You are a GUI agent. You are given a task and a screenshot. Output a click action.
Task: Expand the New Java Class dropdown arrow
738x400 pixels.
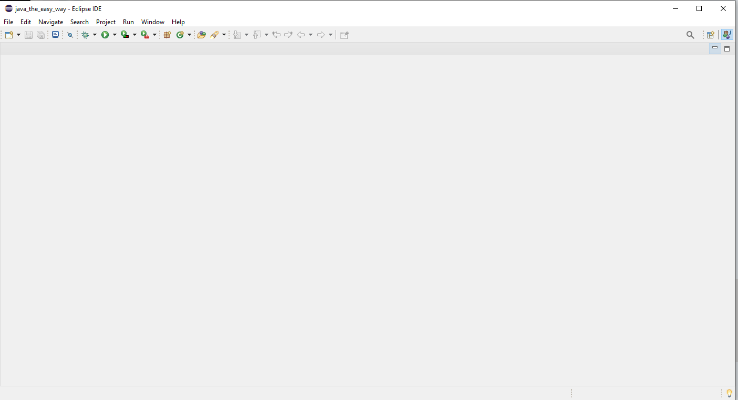189,35
